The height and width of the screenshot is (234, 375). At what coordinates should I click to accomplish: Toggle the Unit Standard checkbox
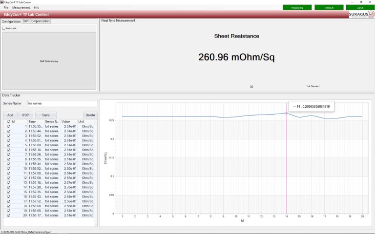tap(251, 86)
